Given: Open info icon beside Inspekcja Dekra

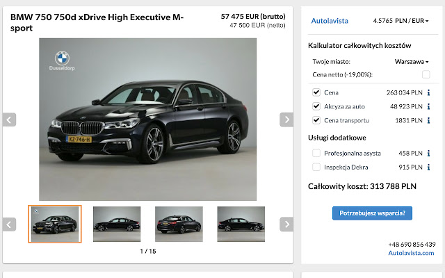Looking at the screenshot, I should pos(428,167).
